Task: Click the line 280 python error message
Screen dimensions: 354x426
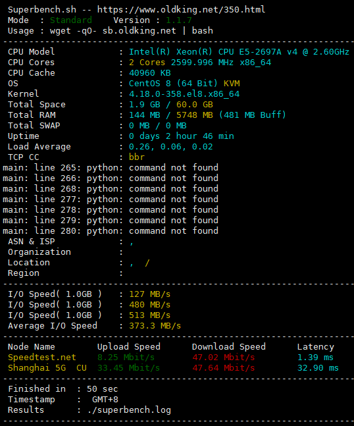Action: click(111, 231)
